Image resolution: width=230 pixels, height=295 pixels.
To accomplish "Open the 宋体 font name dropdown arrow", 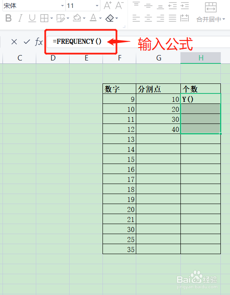I will coord(62,6).
